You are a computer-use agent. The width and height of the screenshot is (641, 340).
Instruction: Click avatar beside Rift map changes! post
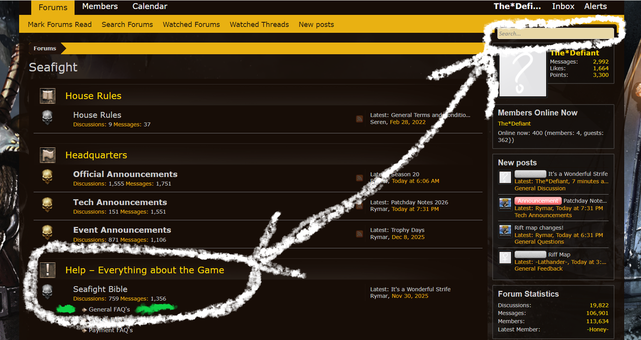click(505, 231)
